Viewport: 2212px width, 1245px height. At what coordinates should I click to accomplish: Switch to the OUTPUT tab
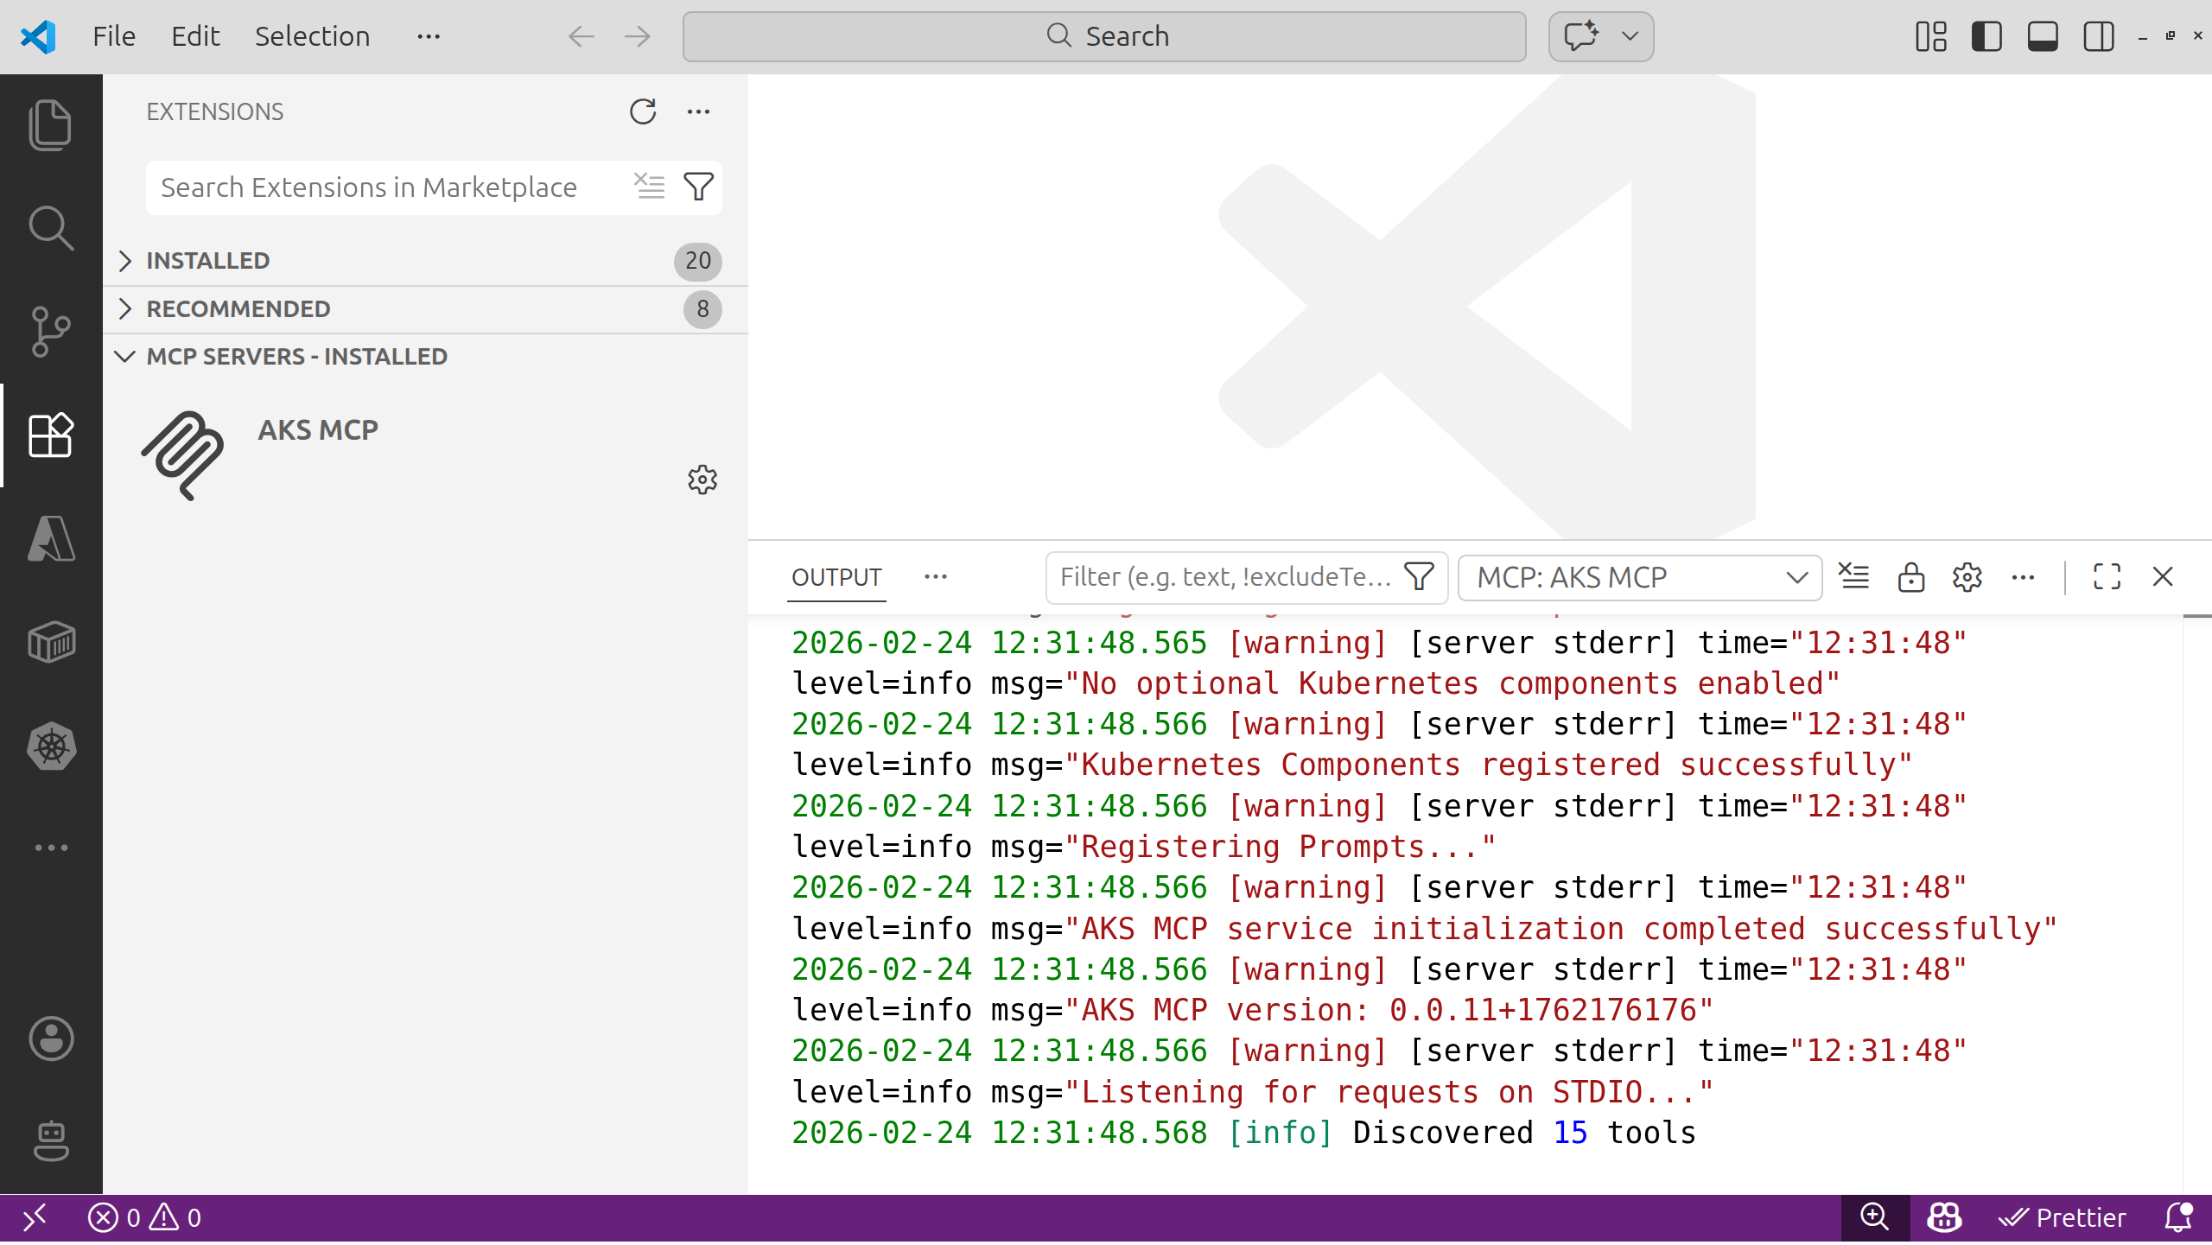[836, 576]
